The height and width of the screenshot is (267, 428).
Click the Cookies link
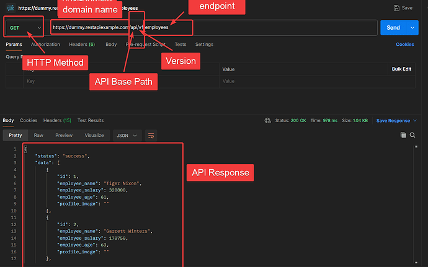pyautogui.click(x=405, y=45)
